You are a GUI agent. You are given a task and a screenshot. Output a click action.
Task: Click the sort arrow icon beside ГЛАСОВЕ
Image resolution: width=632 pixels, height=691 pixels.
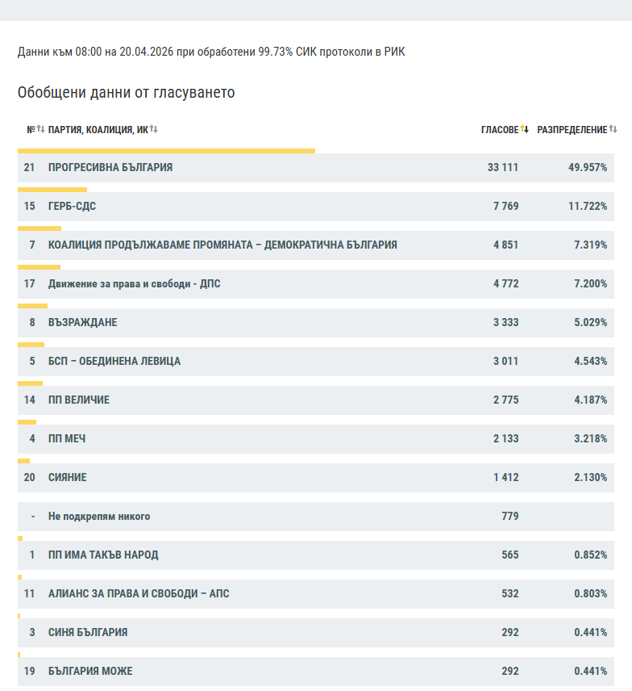click(x=525, y=129)
